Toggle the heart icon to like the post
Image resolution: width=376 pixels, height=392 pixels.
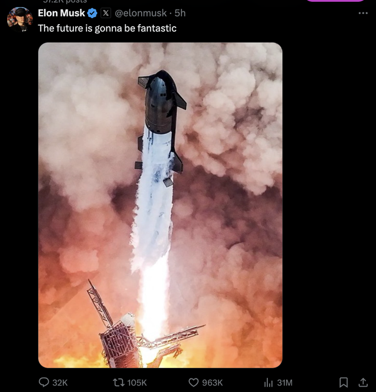pos(194,382)
